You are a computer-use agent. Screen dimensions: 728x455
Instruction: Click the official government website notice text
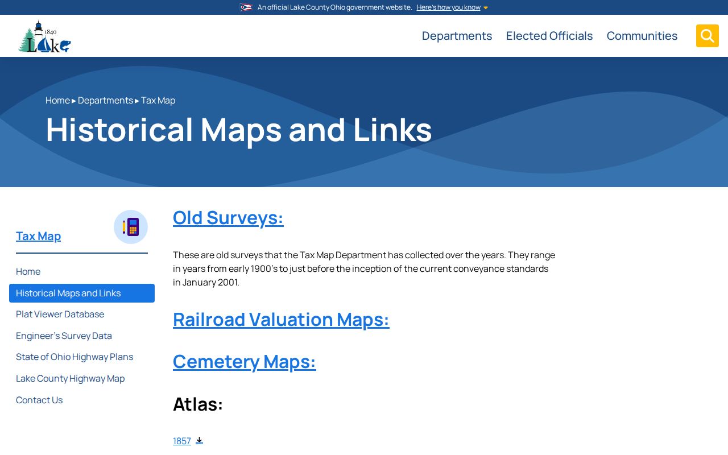(x=334, y=7)
